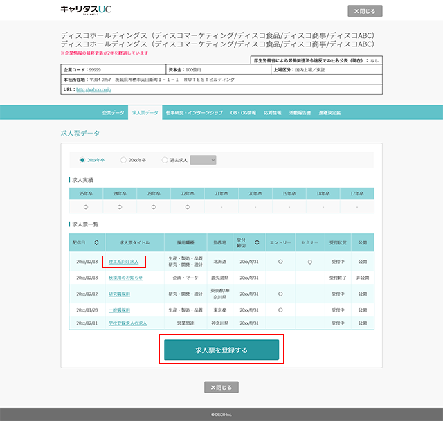Viewport: 443px width, 421px height.
Task: Open the 学校登録求人の求人 link
Action: tap(127, 323)
